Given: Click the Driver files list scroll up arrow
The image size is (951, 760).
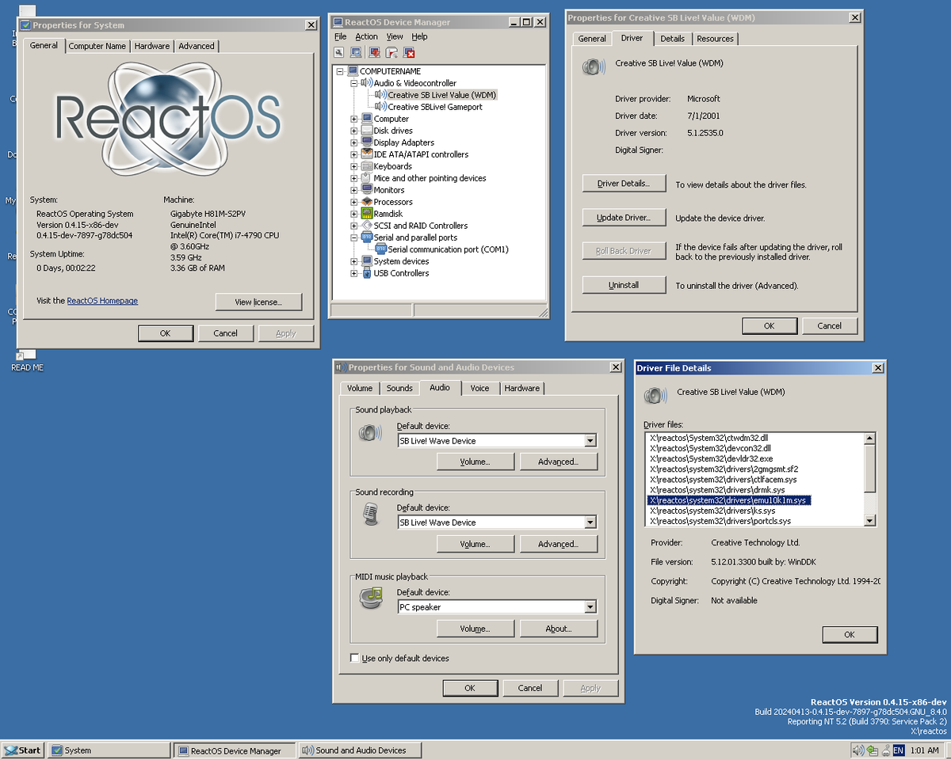Looking at the screenshot, I should pos(870,438).
